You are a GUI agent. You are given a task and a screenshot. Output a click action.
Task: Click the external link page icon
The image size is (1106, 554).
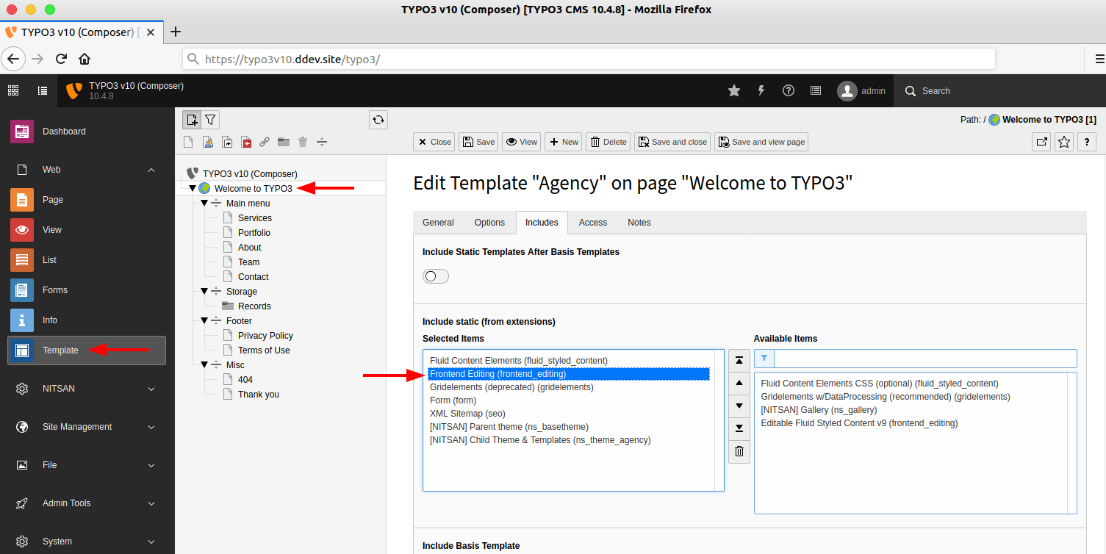[265, 142]
